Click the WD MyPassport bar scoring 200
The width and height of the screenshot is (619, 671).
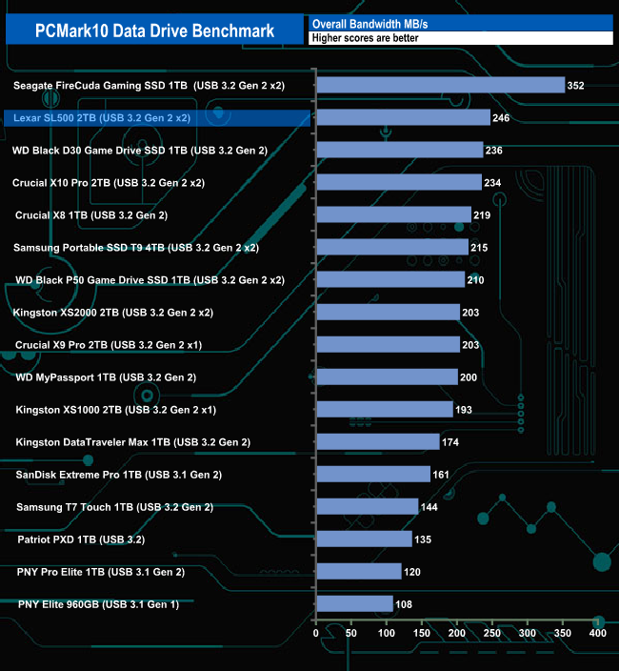(388, 377)
